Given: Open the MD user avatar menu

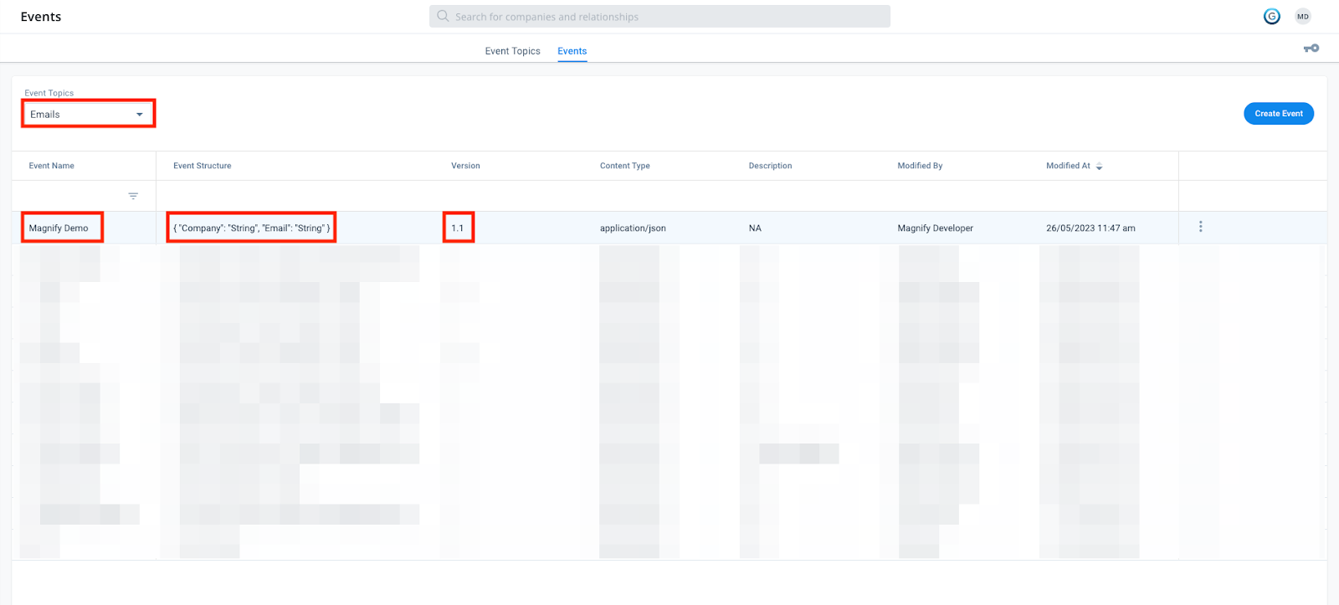Looking at the screenshot, I should (1302, 17).
